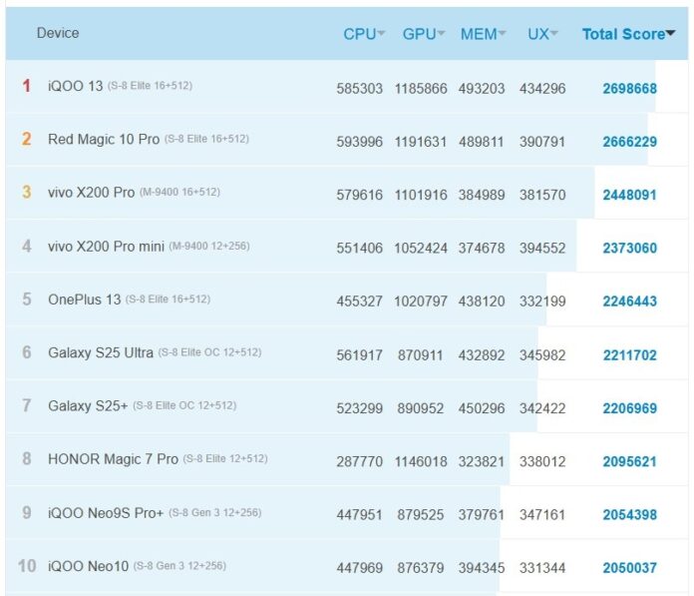Click UX score 390791

(542, 142)
